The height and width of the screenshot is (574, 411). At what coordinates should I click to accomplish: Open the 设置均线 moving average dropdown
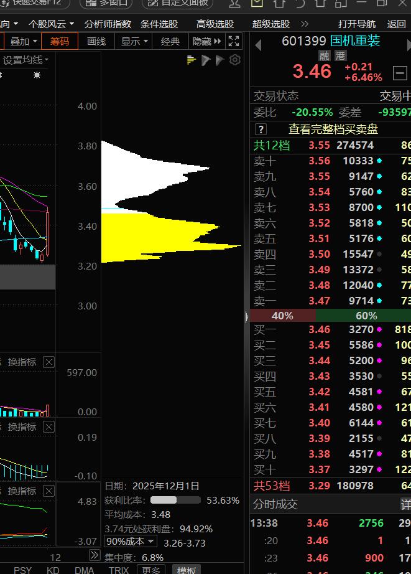pos(25,60)
